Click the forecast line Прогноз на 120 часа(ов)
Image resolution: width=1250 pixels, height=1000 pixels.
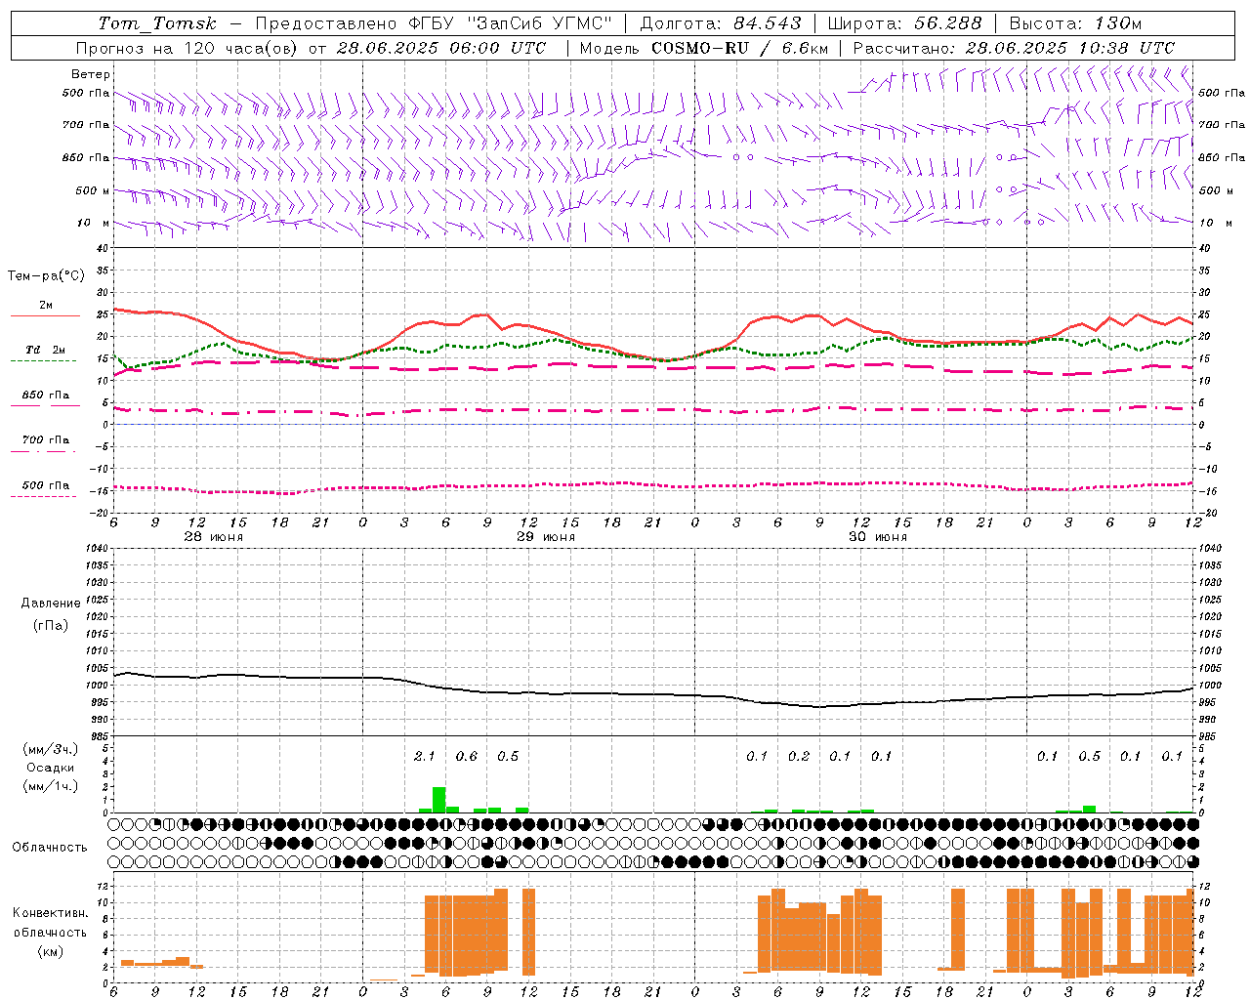point(188,48)
